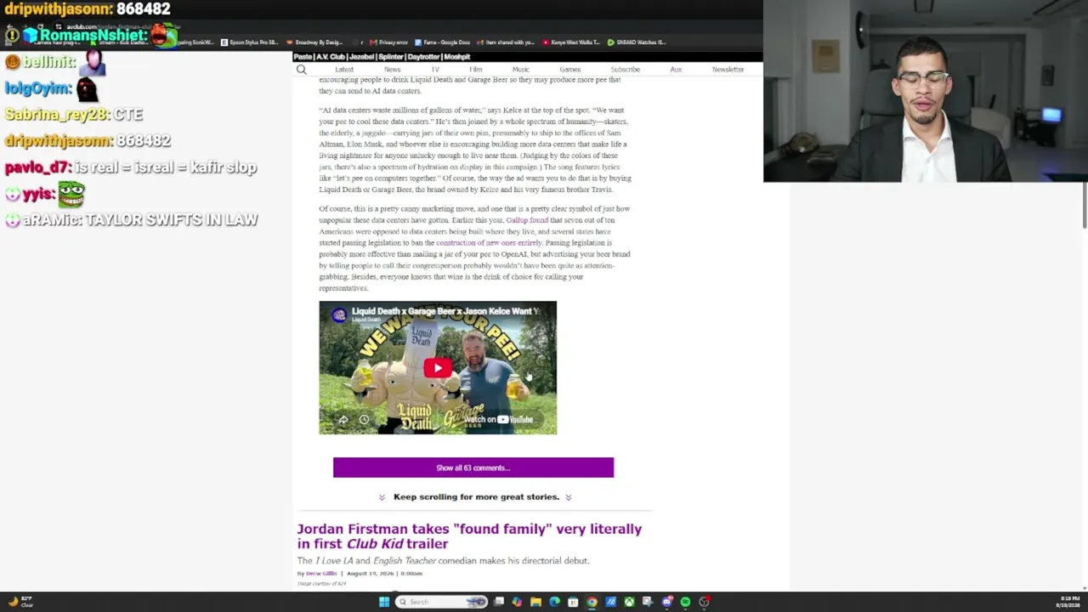Click the watch later clock on the video
The height and width of the screenshot is (612, 1088).
(x=364, y=420)
